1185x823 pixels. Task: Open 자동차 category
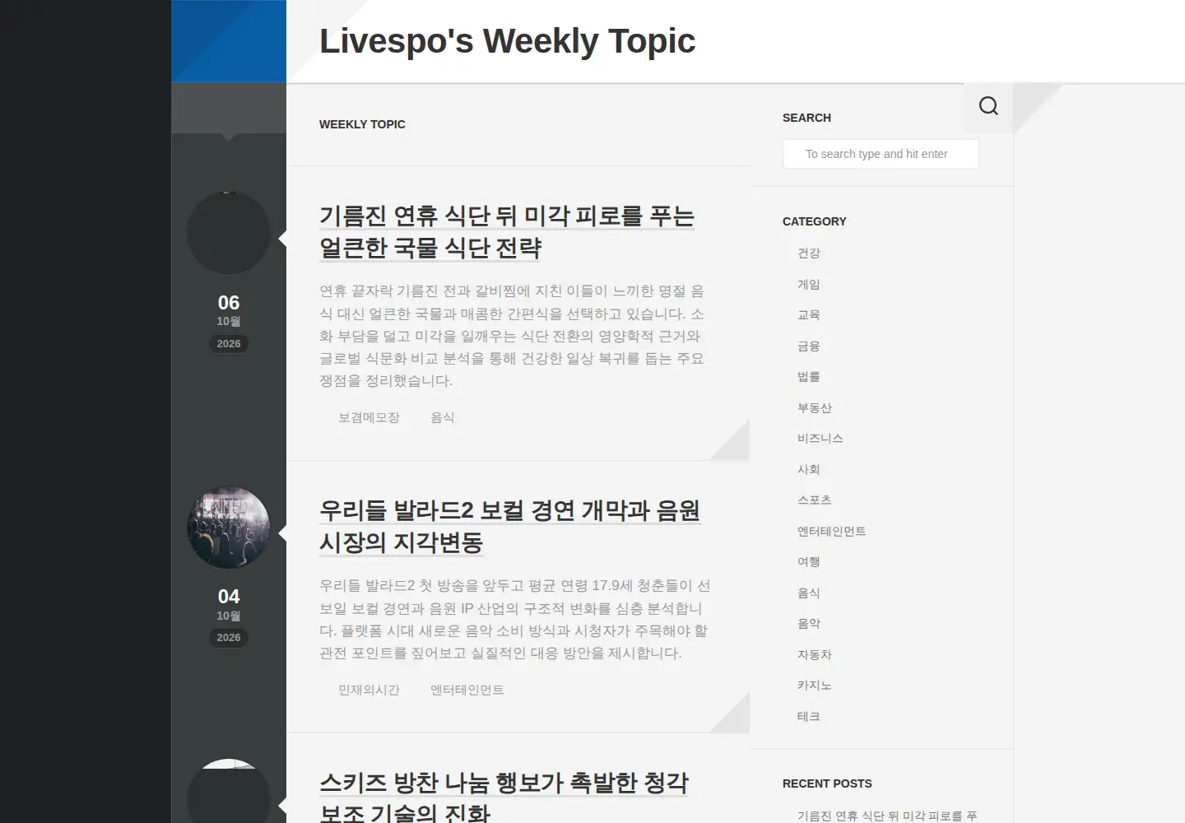(x=815, y=654)
